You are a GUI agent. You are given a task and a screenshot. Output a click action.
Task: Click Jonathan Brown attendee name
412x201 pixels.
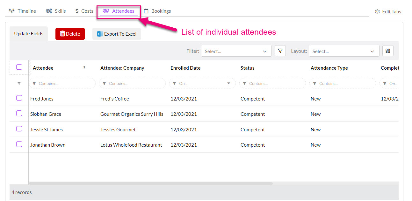48,145
